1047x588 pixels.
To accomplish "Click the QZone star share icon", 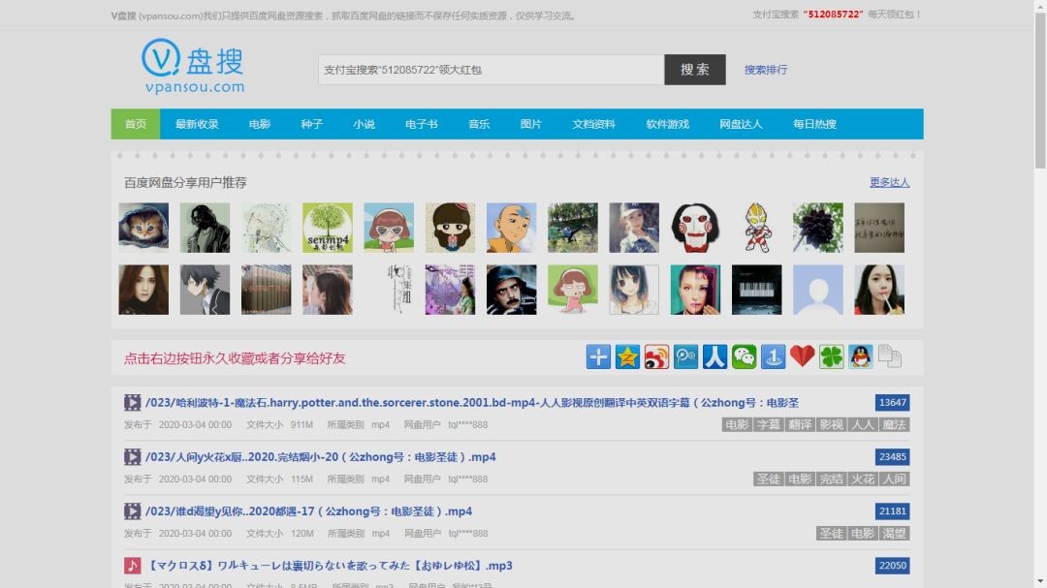I will (627, 356).
